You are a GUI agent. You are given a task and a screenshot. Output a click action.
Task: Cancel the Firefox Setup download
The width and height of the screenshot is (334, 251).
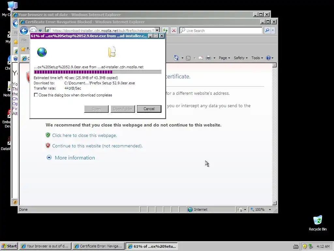(x=149, y=109)
